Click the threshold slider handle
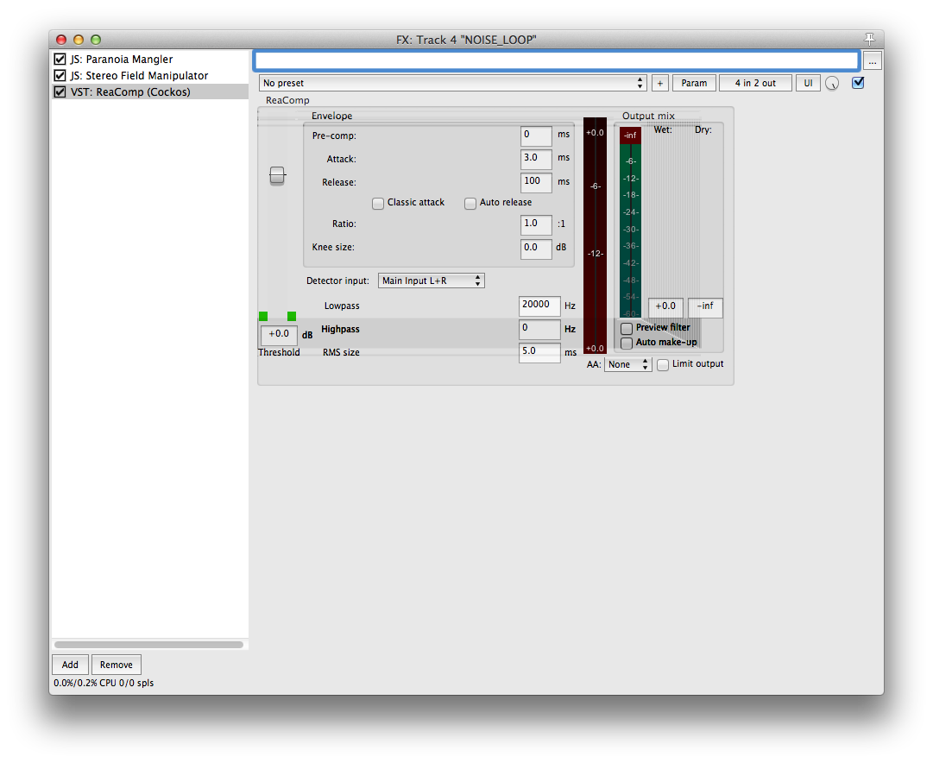This screenshot has width=933, height=763. 277,175
